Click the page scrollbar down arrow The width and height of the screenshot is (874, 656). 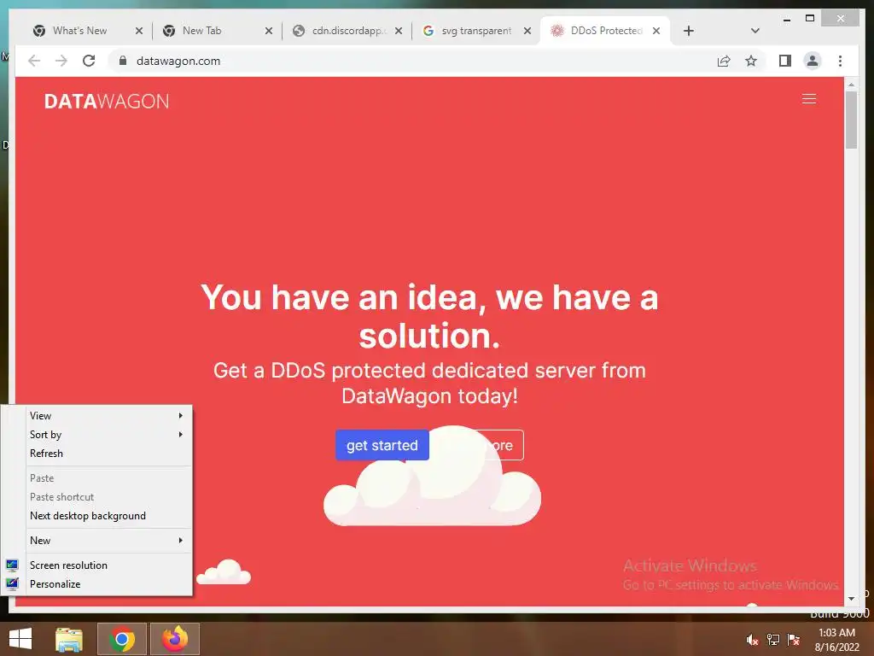[x=851, y=599]
